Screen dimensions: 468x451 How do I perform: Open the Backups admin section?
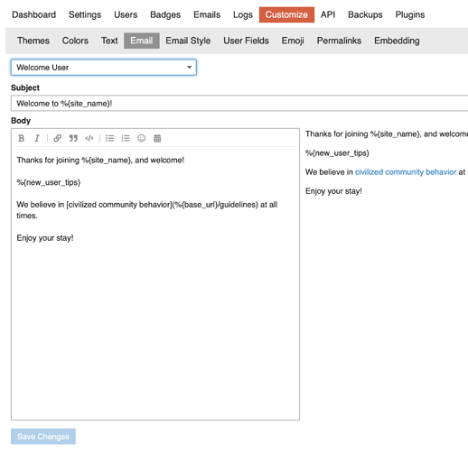point(365,14)
